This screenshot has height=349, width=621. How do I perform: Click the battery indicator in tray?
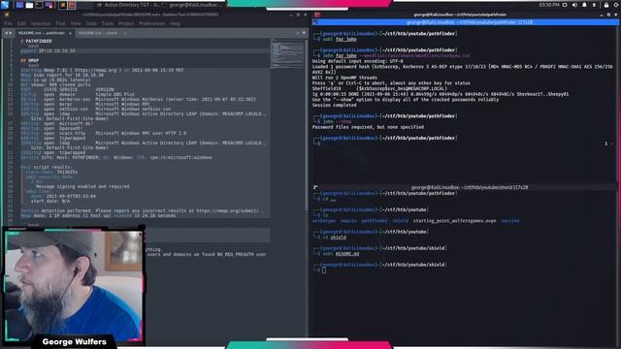594,5
